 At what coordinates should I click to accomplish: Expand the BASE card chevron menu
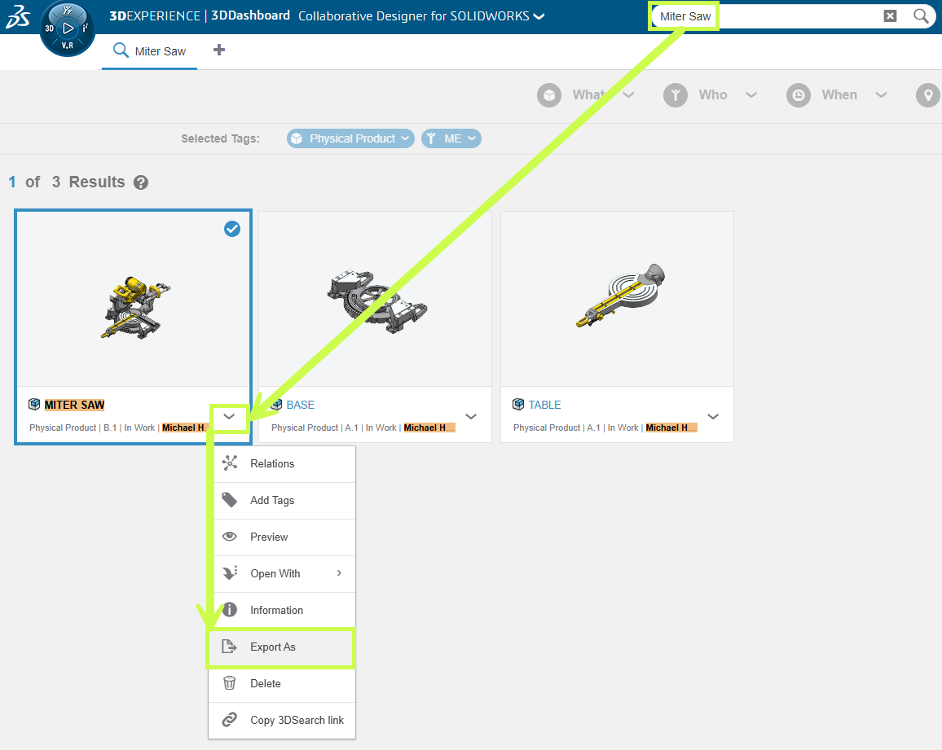471,417
